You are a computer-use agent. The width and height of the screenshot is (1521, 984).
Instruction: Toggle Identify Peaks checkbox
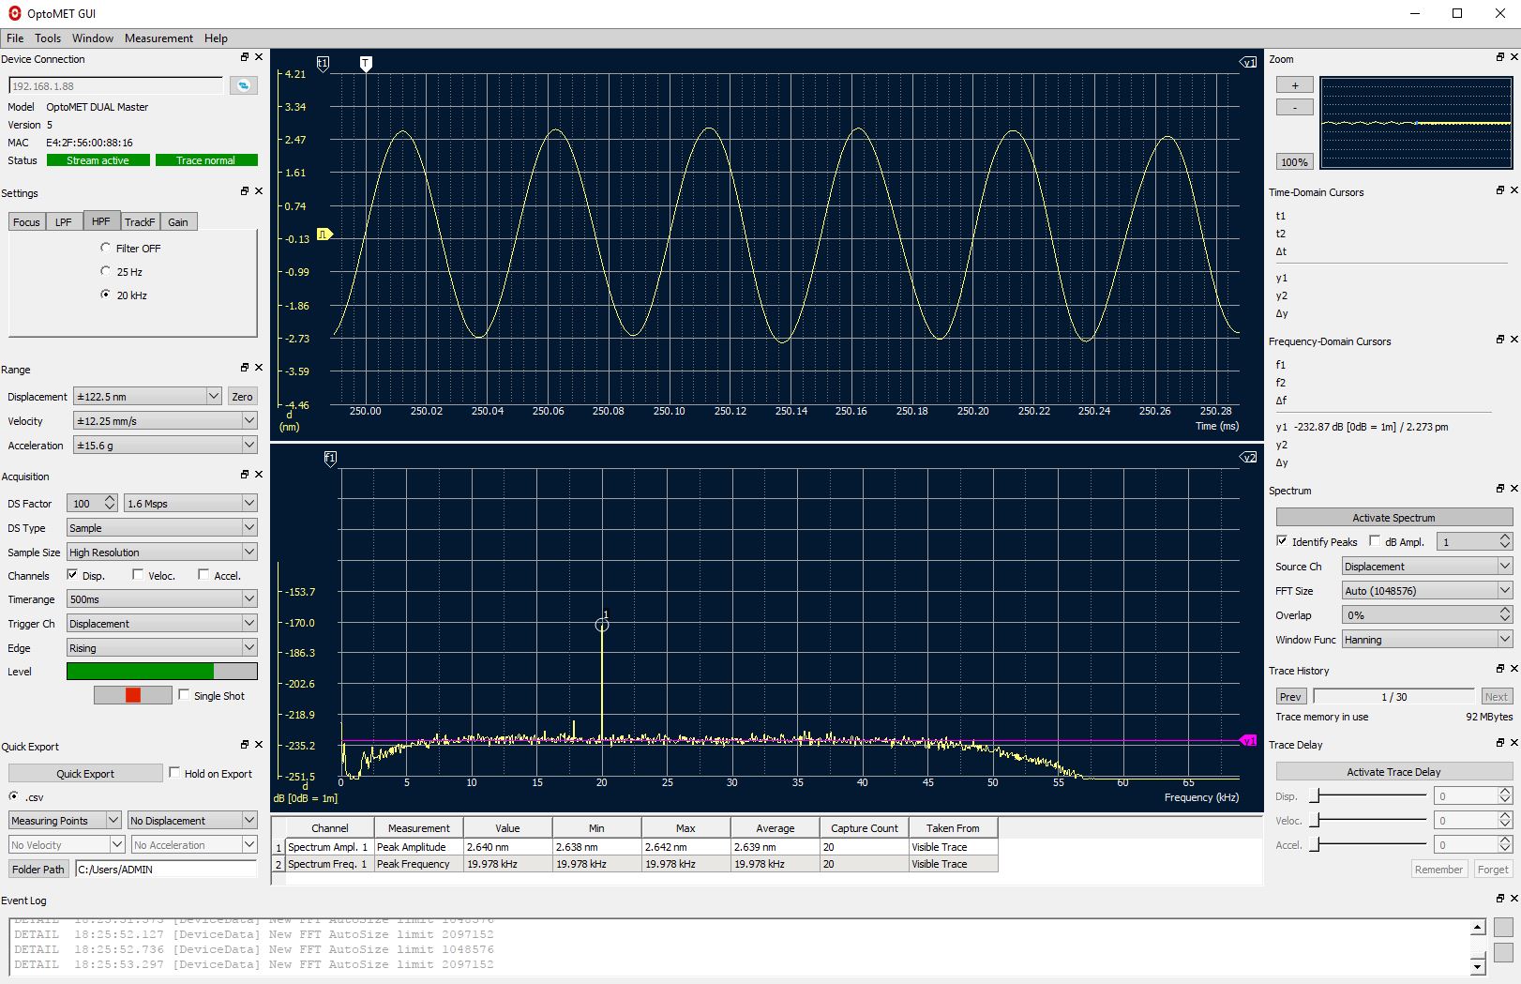[1282, 541]
